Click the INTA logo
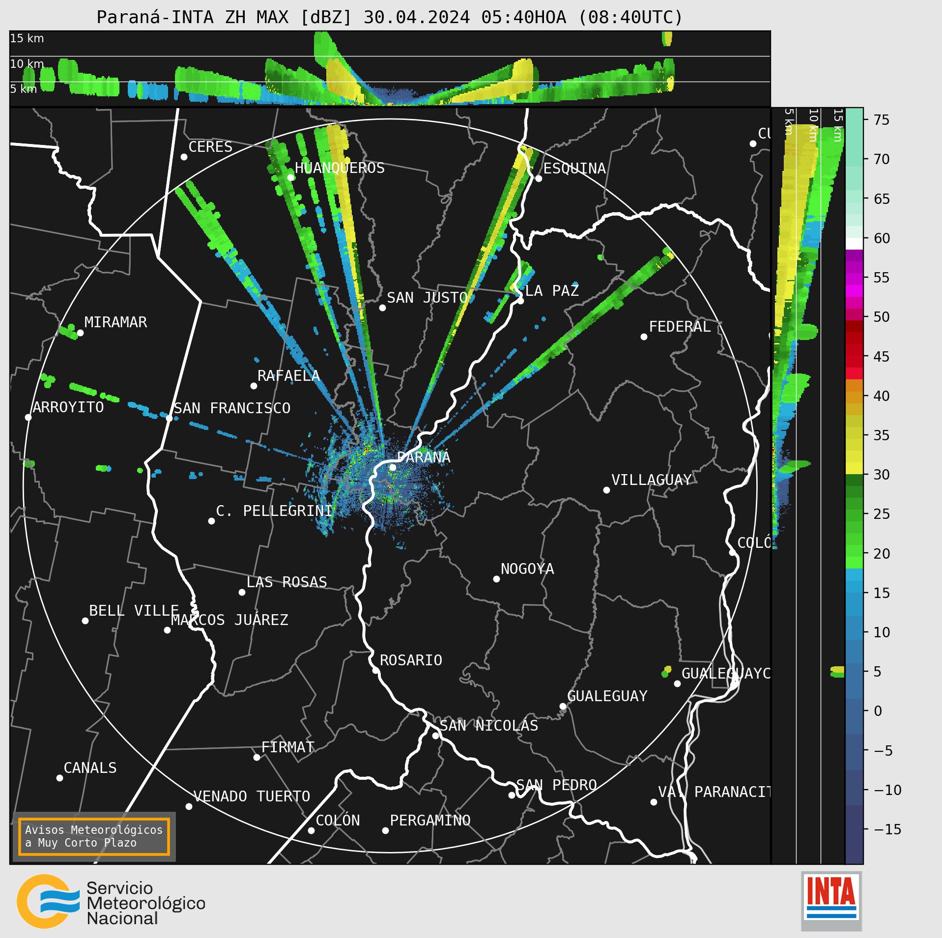942x938 pixels. 831,900
